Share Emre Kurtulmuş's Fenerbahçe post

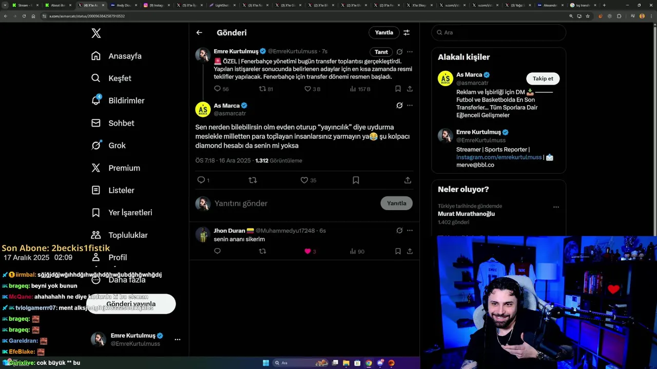pyautogui.click(x=410, y=89)
